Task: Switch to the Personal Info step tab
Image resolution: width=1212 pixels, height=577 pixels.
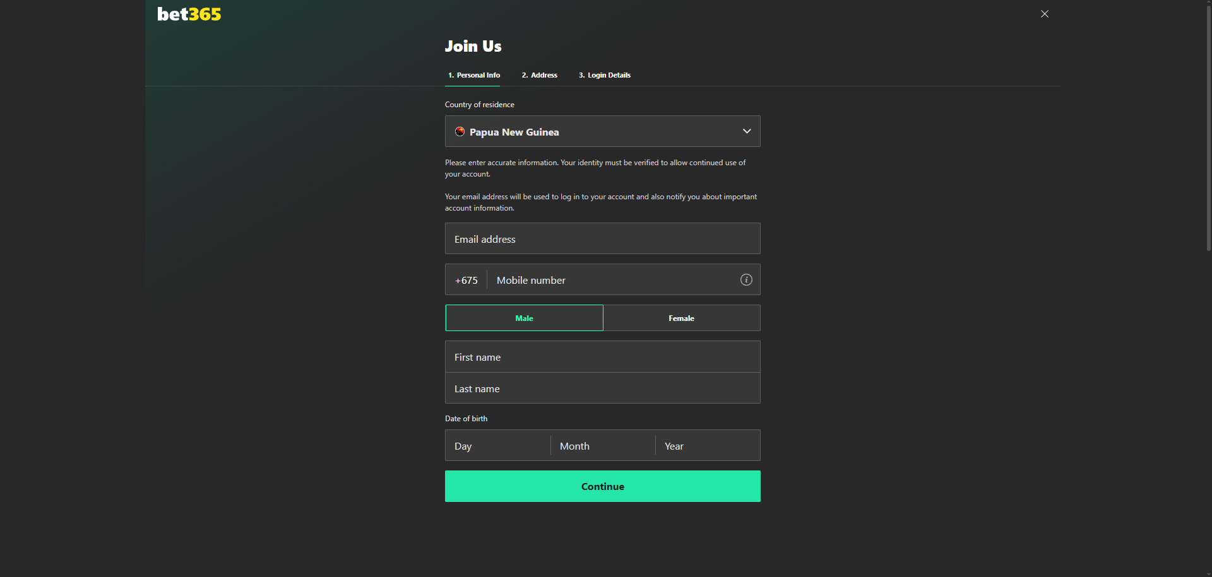Action: (x=473, y=75)
